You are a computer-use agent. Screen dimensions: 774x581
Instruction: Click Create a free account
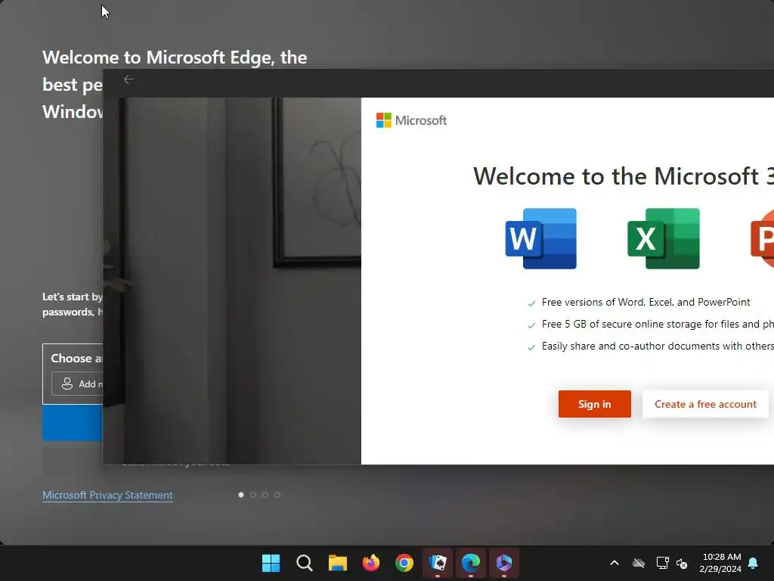705,404
